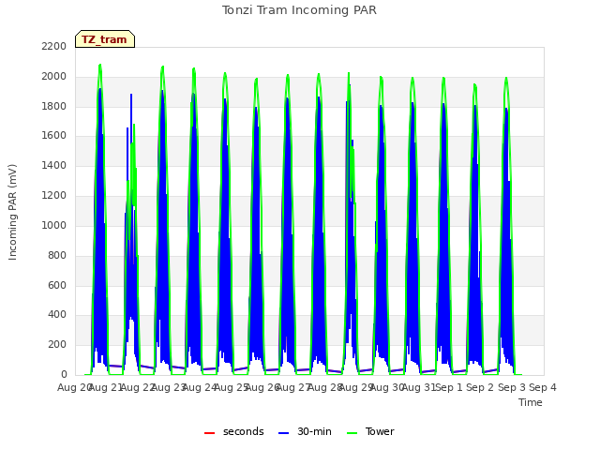
Task: Click the 0 y-axis tick label
Action: coord(64,374)
